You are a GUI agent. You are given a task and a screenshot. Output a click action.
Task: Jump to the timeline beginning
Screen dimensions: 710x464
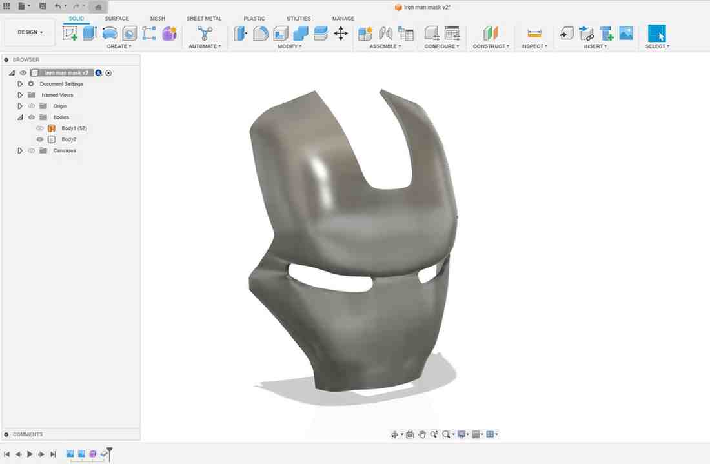click(x=6, y=454)
